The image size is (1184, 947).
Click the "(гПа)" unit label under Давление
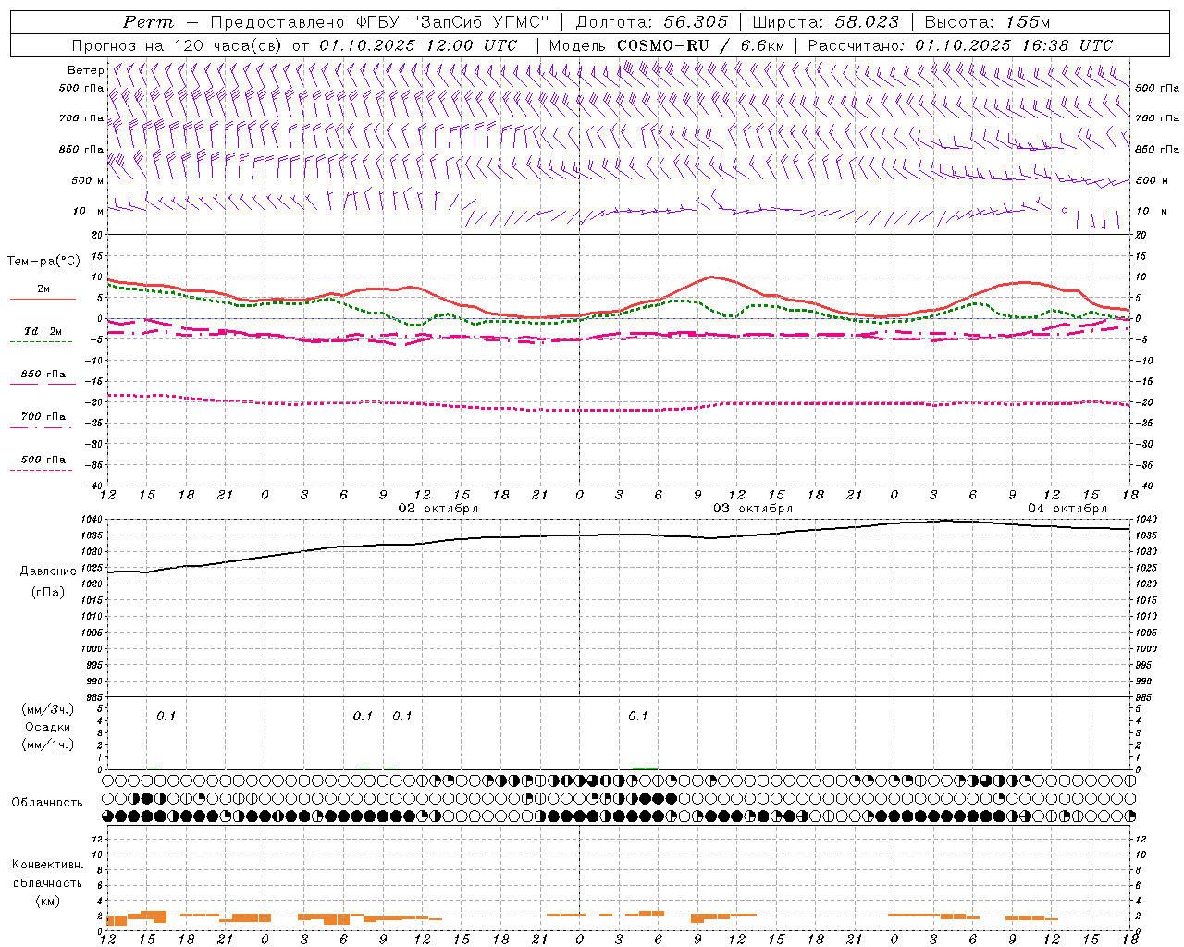click(48, 593)
